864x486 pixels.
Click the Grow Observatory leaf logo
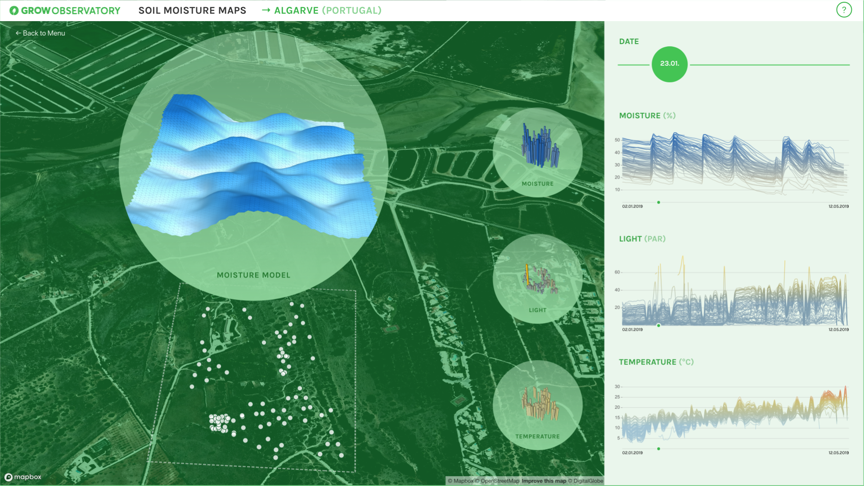(x=14, y=10)
